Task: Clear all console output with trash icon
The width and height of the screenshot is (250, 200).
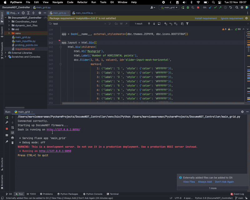Action: (x=12, y=143)
